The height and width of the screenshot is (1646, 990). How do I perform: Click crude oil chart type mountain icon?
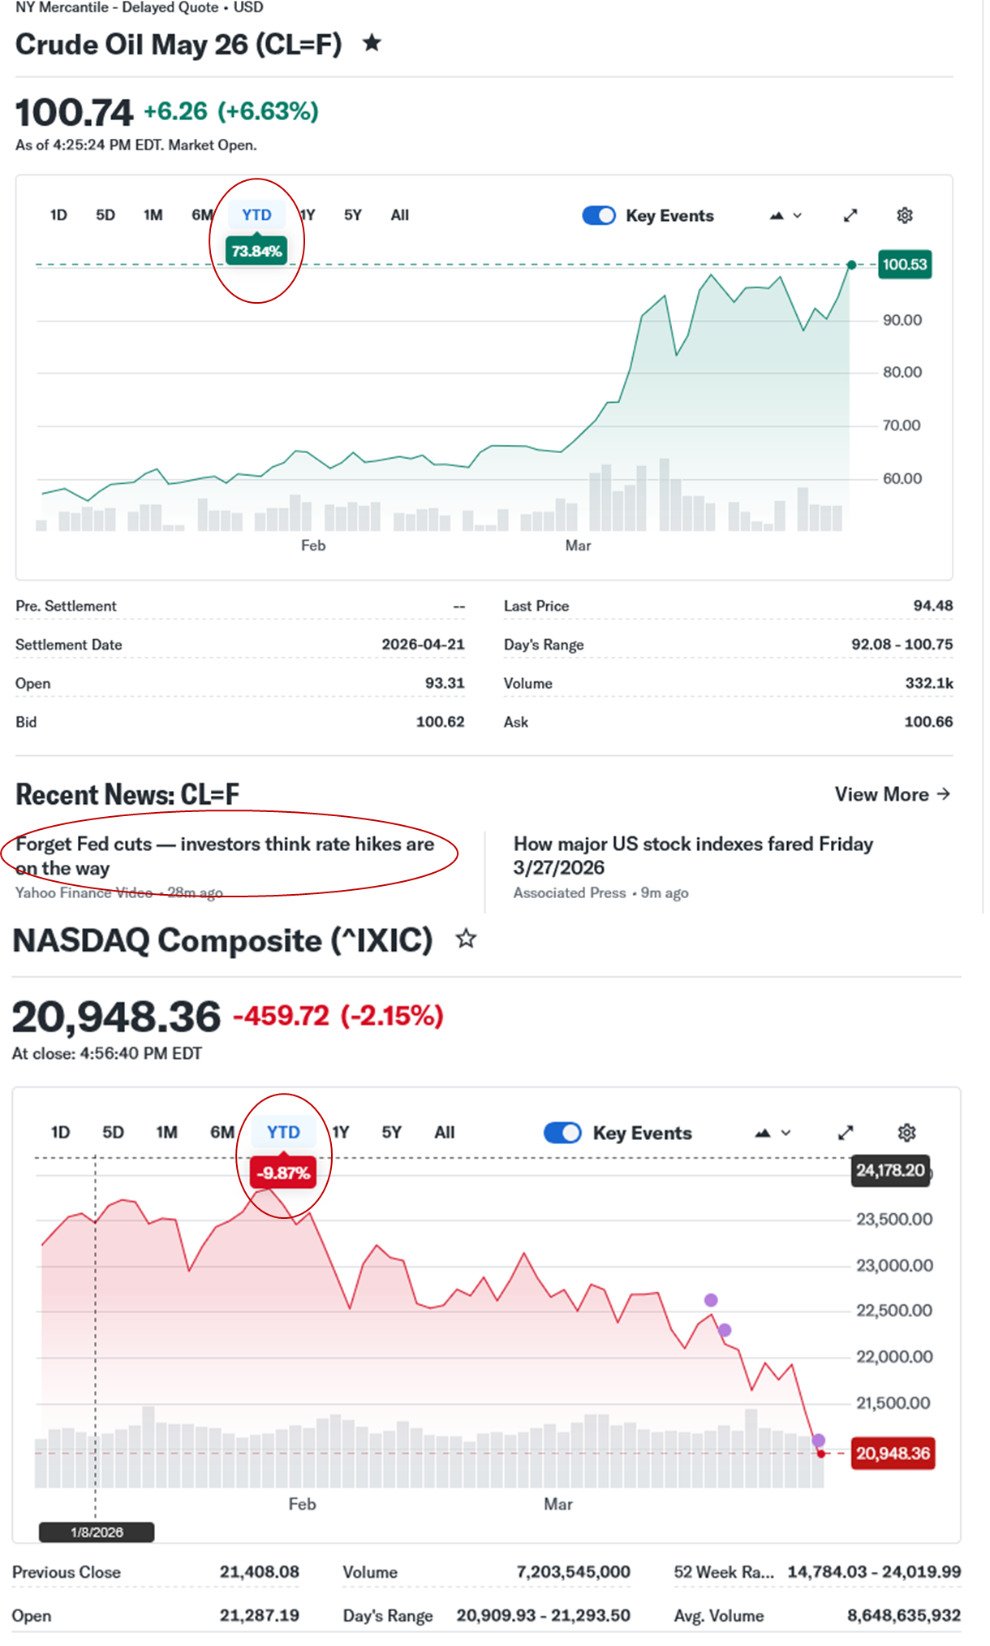pyautogui.click(x=777, y=216)
